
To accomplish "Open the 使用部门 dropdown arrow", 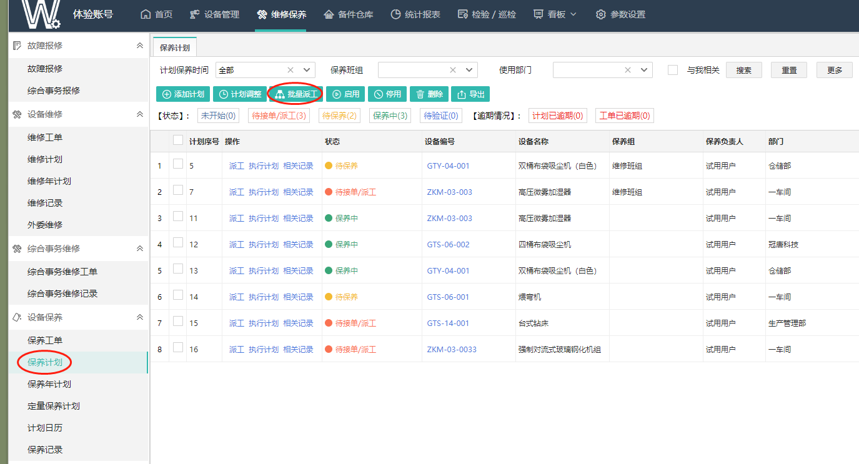I will coord(644,70).
